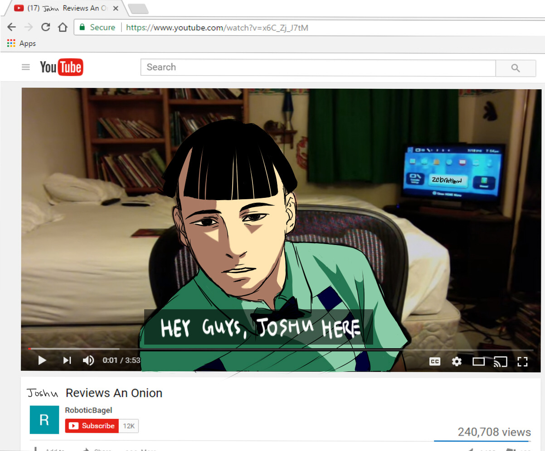Cast video to TV

(x=500, y=361)
